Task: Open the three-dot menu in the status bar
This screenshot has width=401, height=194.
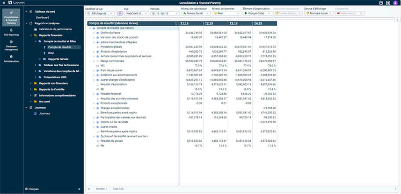Action: pos(395,189)
